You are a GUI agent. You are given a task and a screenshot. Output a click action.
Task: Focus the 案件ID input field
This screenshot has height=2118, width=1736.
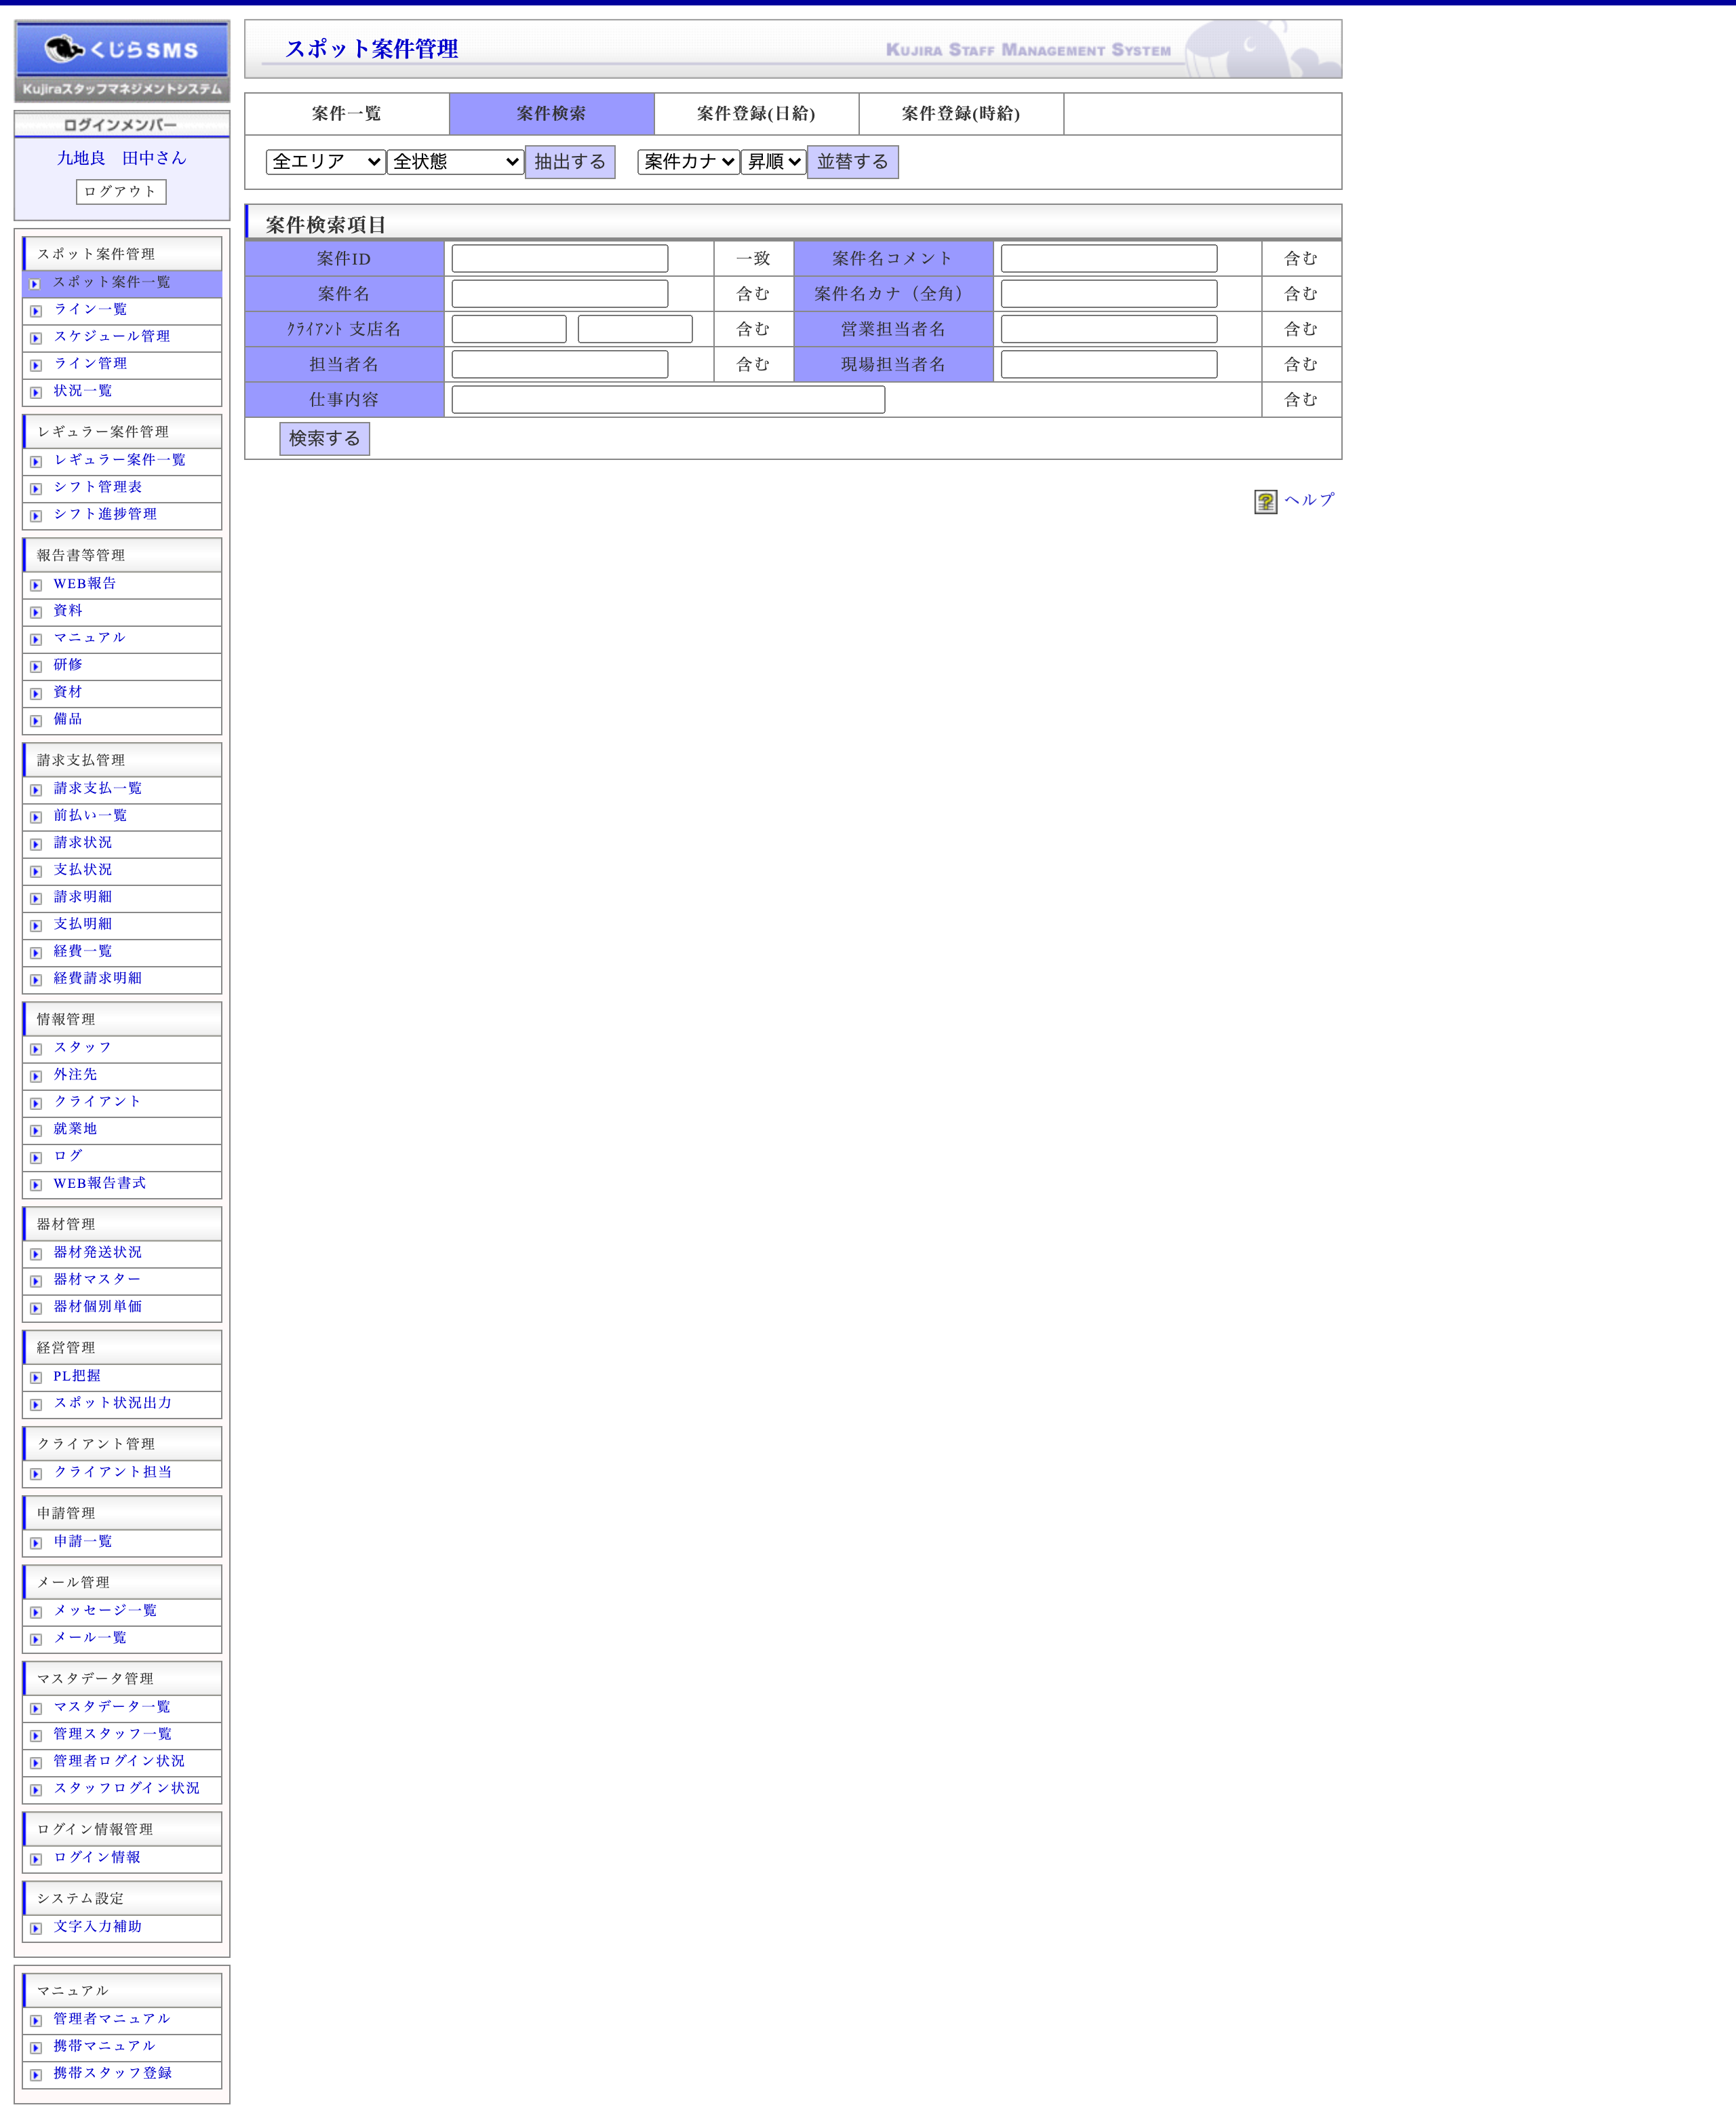pos(559,259)
